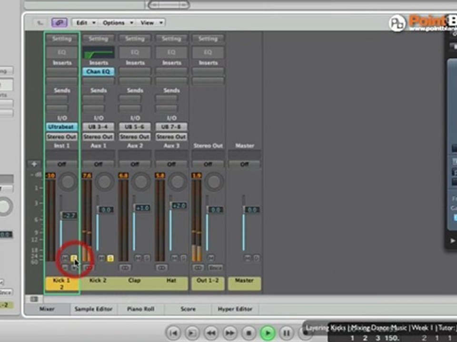The image size is (457, 342).
Task: Open the Chan EQ insert on Aux 1
Action: coord(98,72)
